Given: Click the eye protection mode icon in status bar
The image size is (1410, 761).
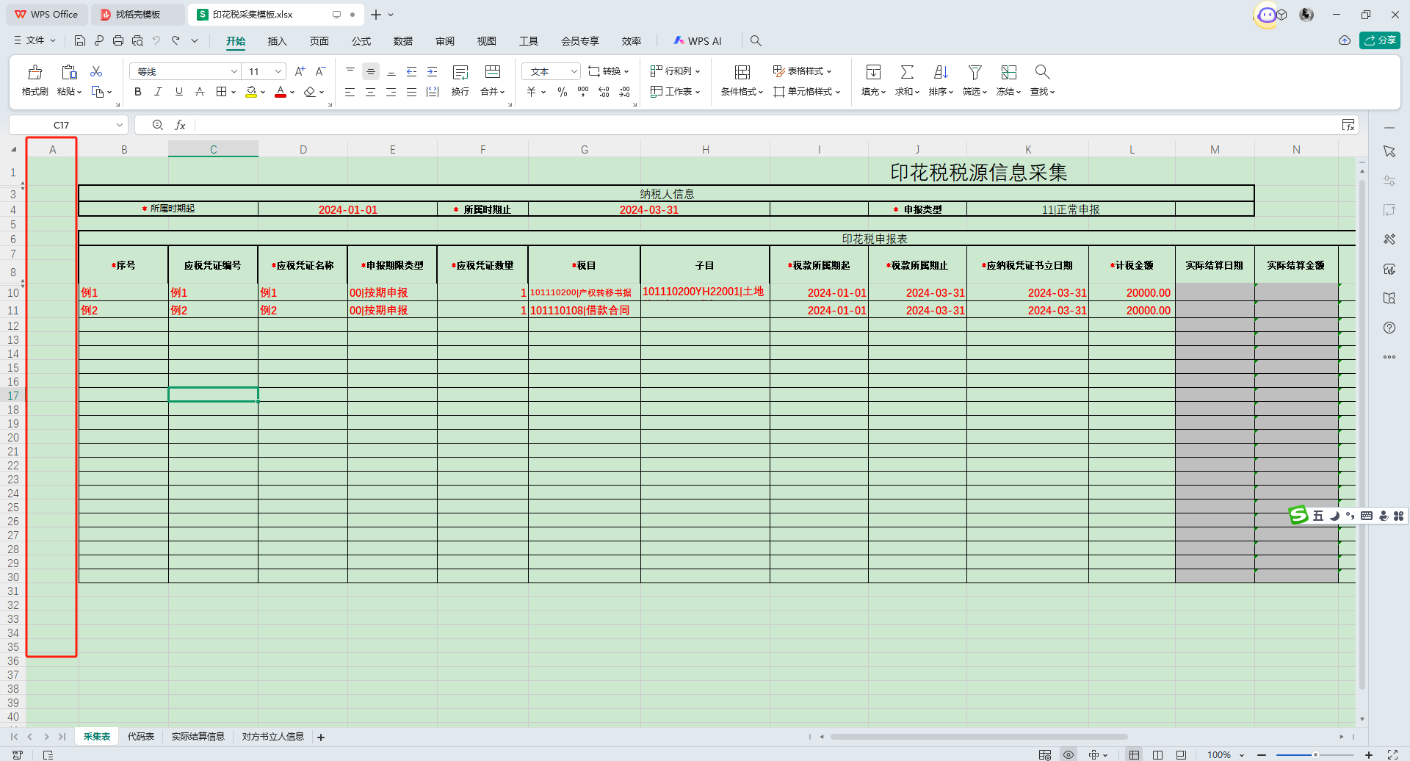Looking at the screenshot, I should pos(1069,754).
